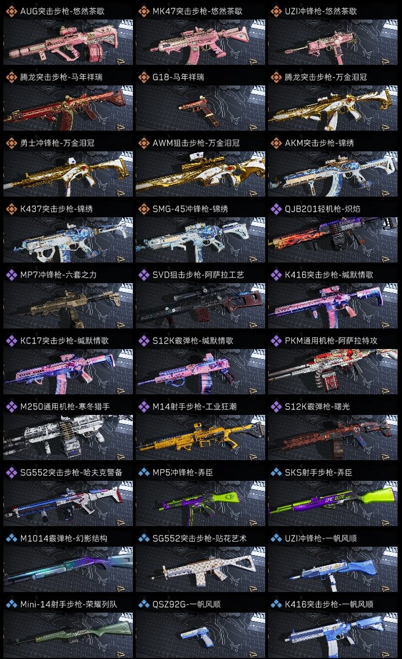
Task: Open the gold AWM sniper rifle 万金泪冠 skin
Action: point(200,174)
